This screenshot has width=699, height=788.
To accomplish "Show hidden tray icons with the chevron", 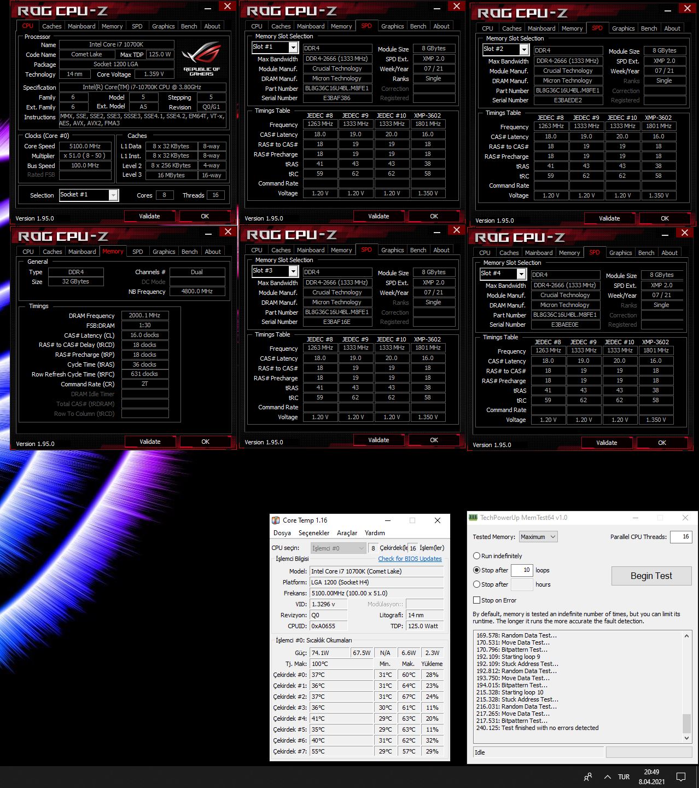I will [607, 777].
